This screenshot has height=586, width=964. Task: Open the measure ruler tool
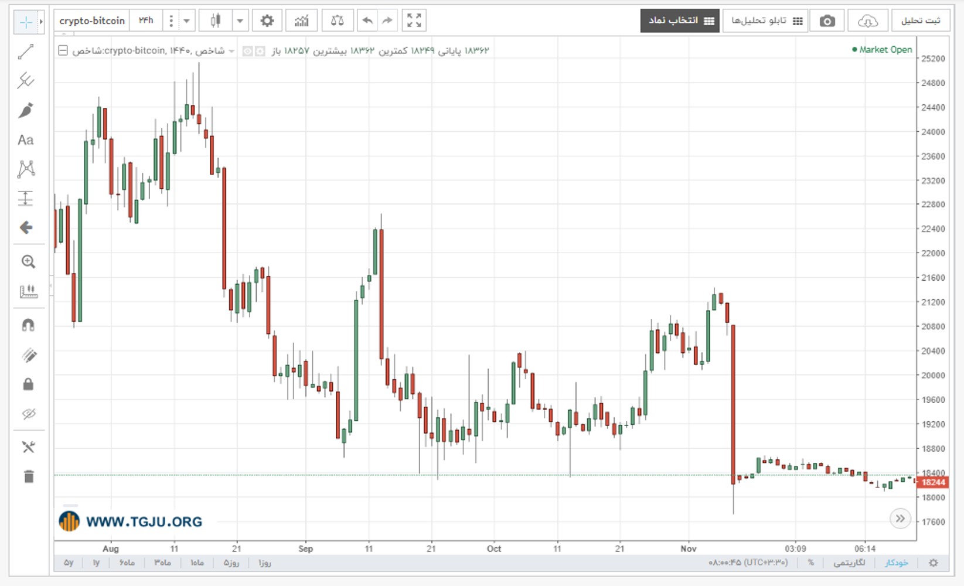28,291
